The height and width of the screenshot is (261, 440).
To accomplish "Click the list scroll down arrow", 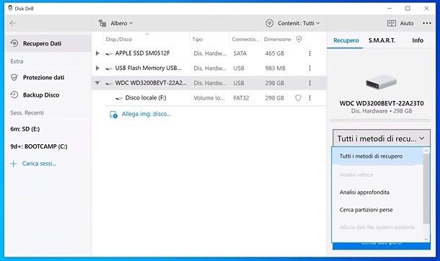I will click(x=426, y=239).
